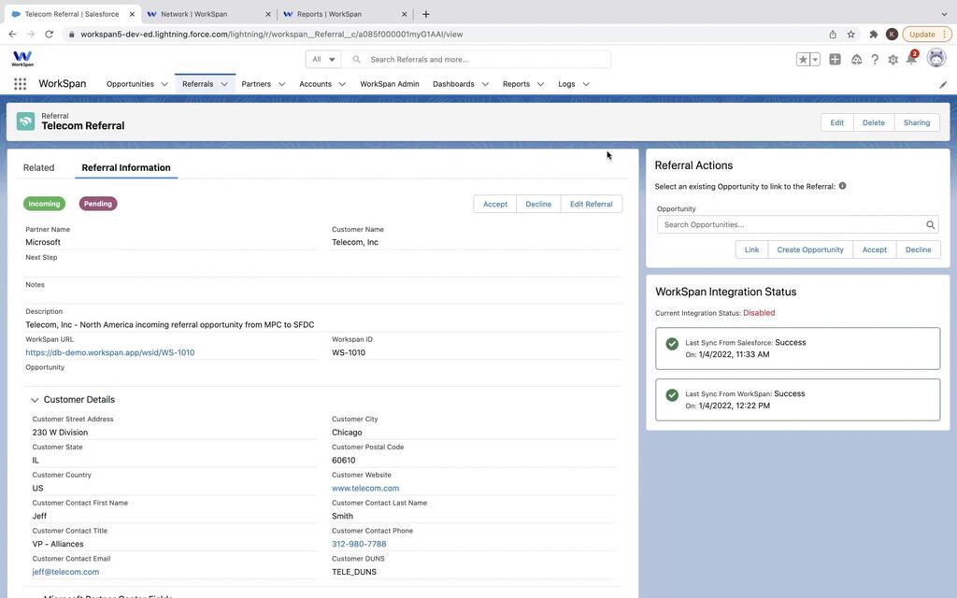Switch to Network | WorkSpan browser tab
This screenshot has width=957, height=598.
[x=208, y=14]
